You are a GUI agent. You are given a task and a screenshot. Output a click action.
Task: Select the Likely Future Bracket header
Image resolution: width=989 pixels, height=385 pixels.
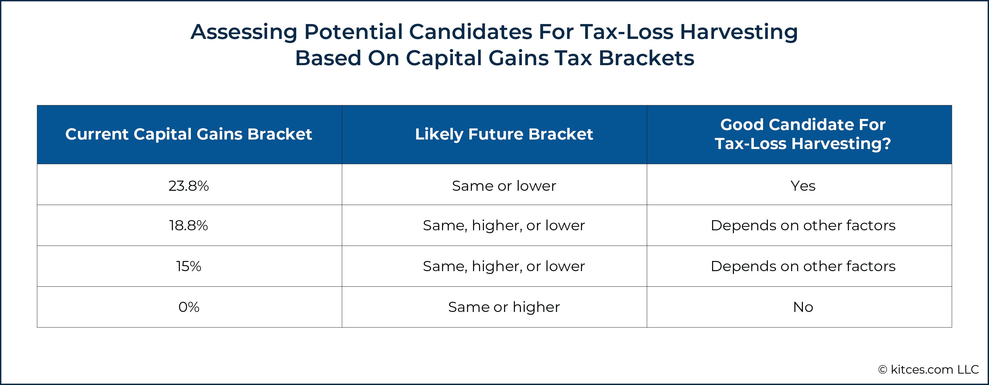(494, 135)
